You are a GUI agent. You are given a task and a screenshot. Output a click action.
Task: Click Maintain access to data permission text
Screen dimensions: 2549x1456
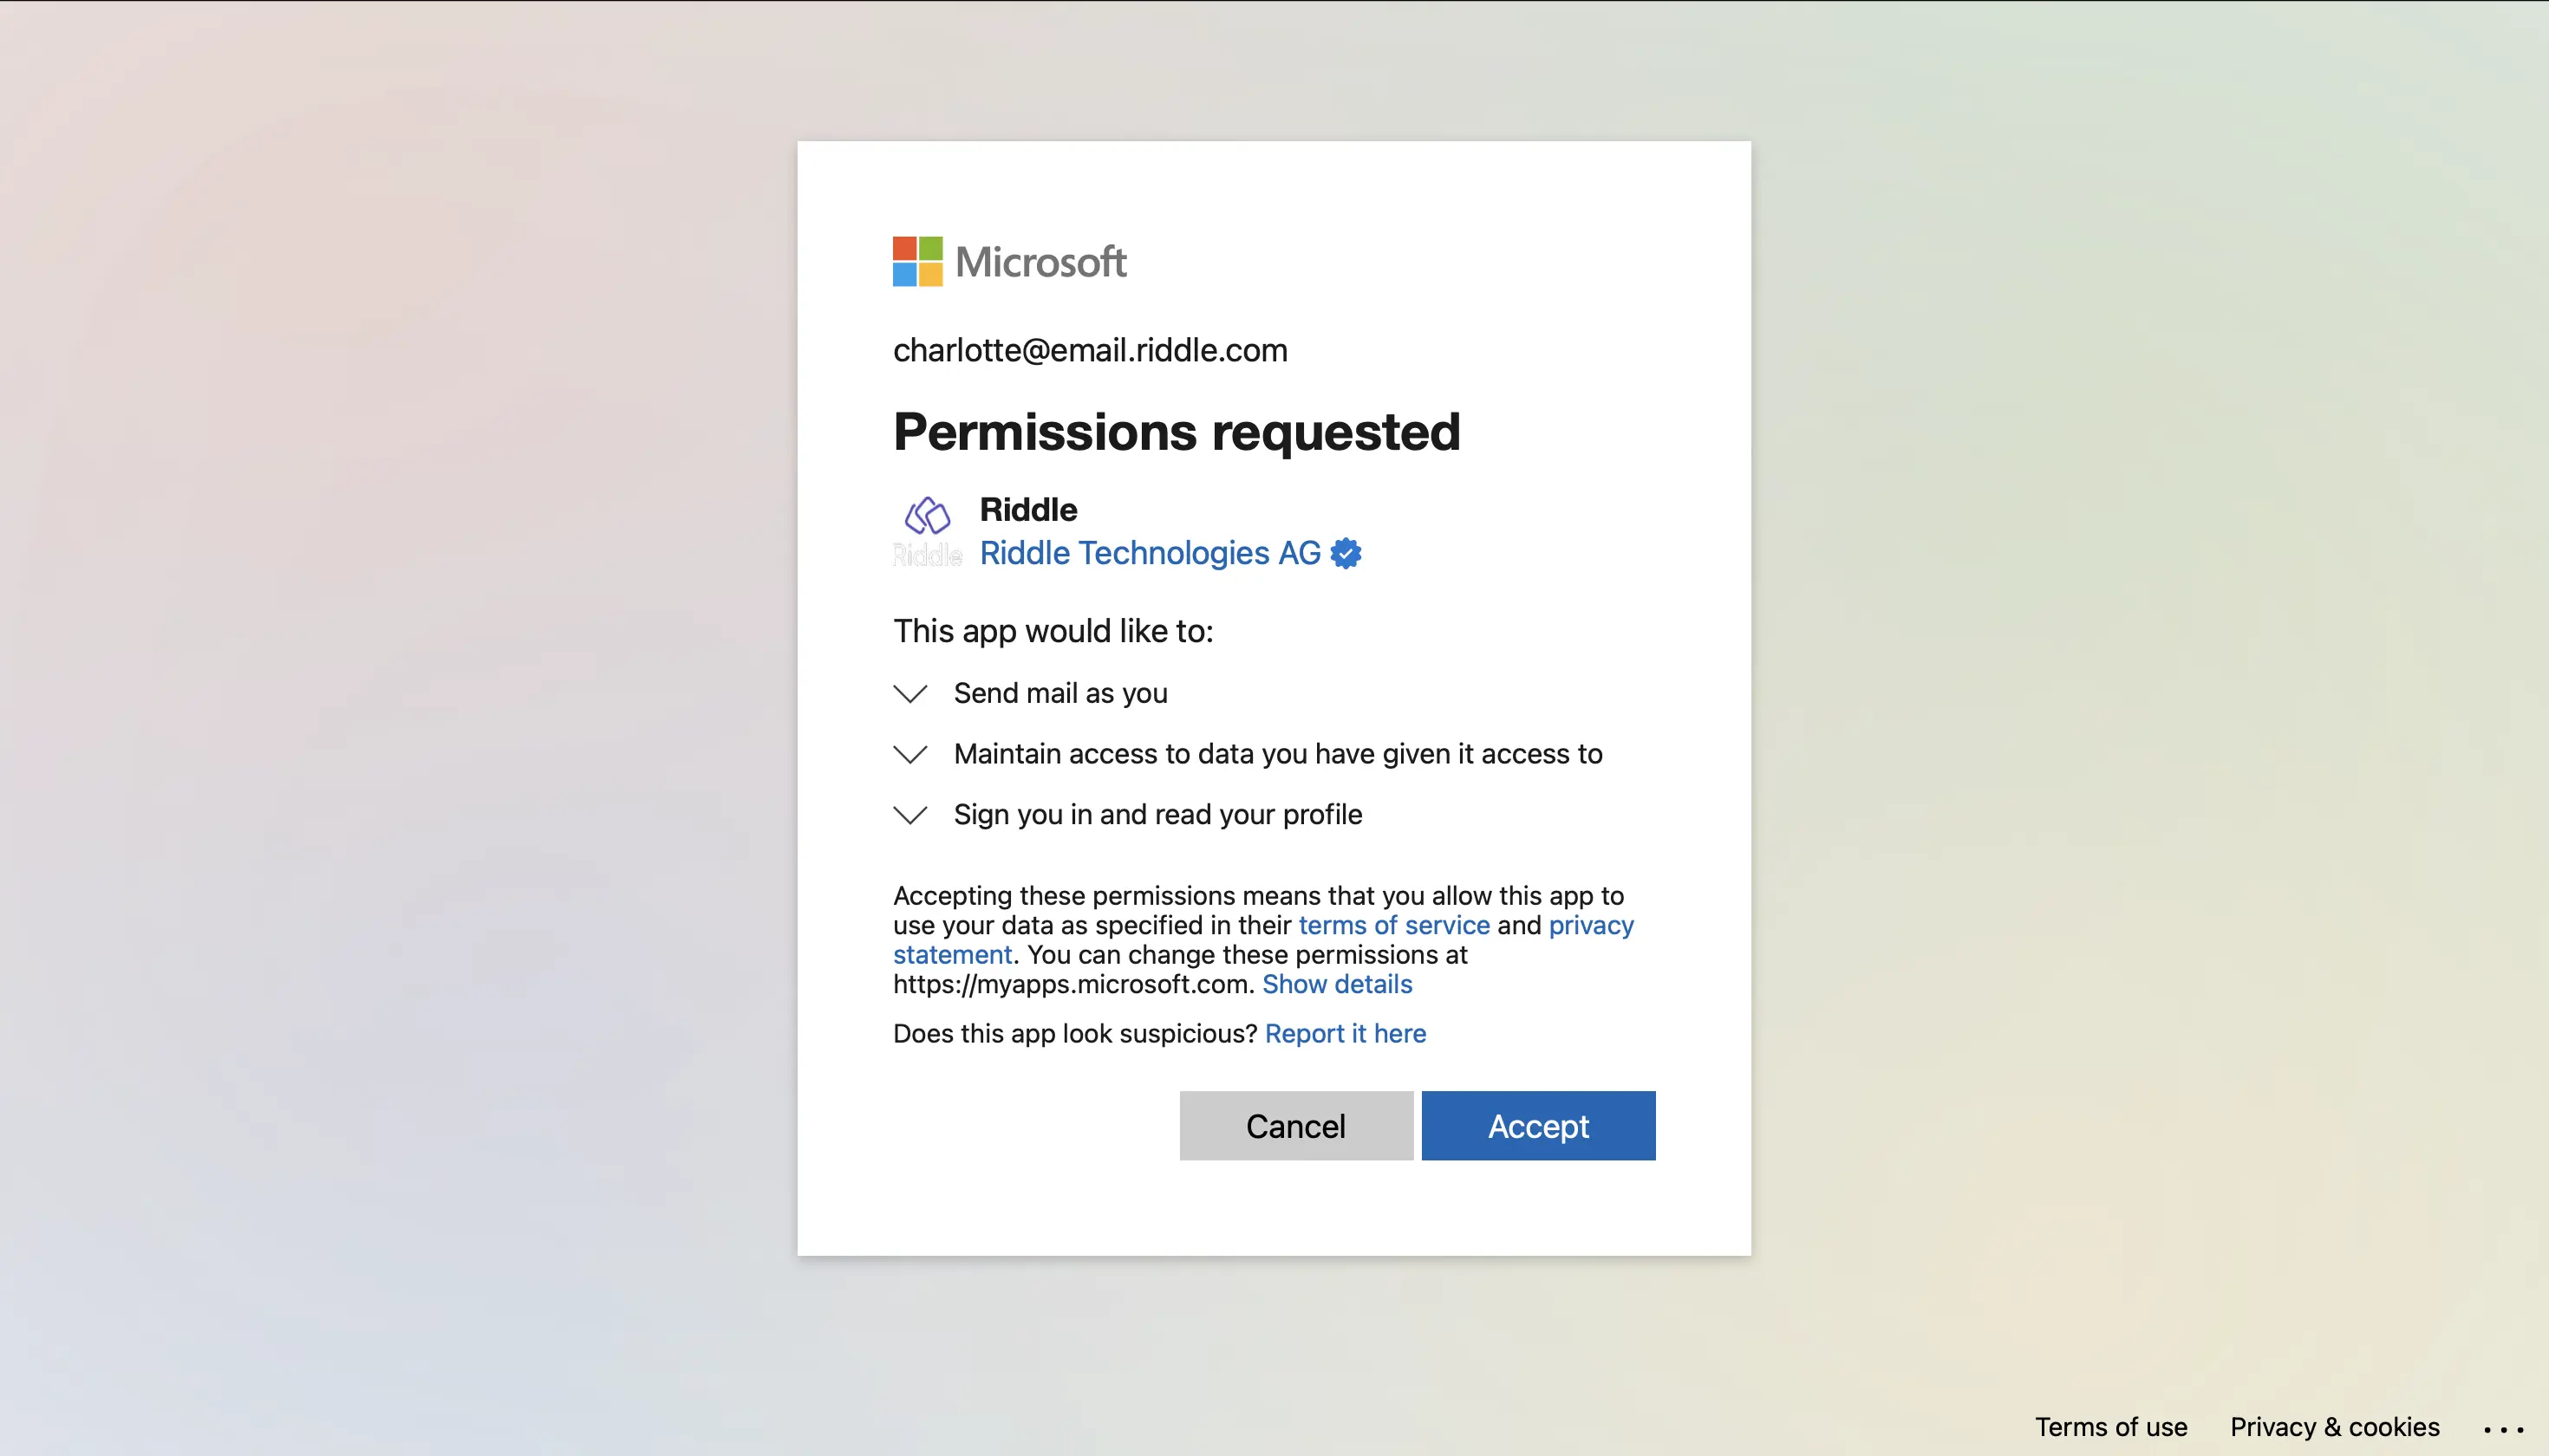tap(1277, 754)
